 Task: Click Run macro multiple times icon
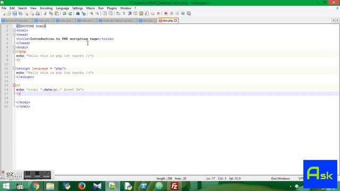(x=183, y=14)
